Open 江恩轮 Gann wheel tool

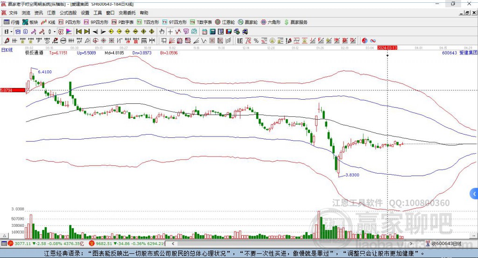225,22
